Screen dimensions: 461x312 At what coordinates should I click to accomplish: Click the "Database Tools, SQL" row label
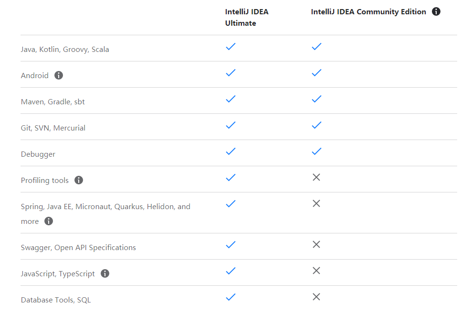coord(56,300)
